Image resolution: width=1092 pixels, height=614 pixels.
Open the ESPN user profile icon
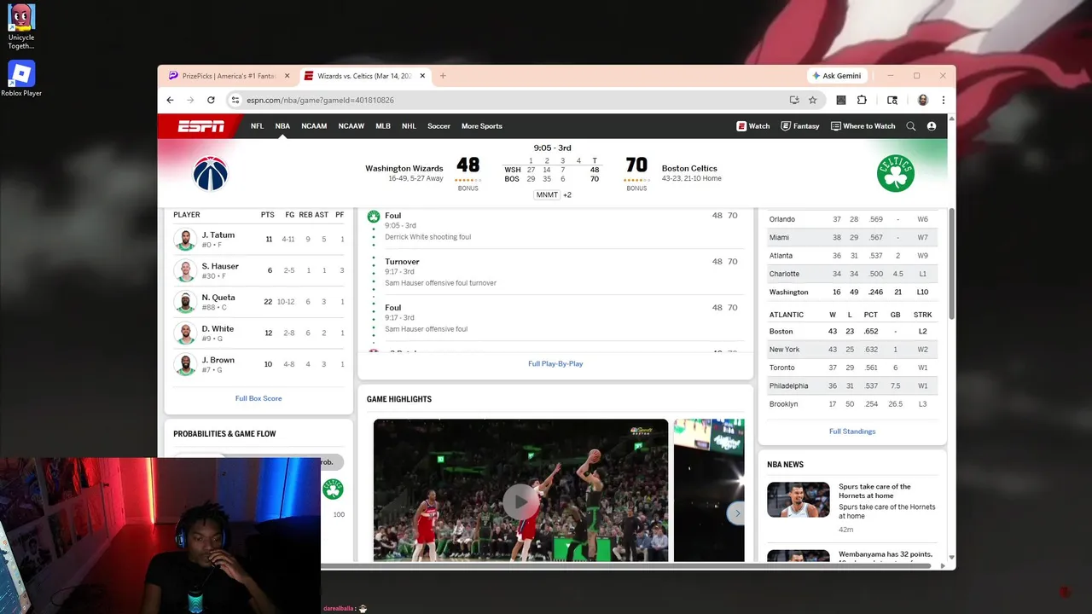coord(932,126)
